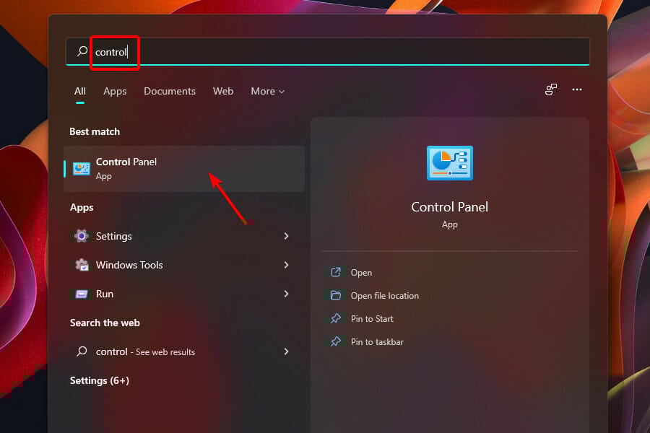Click the Run app icon

coord(82,294)
